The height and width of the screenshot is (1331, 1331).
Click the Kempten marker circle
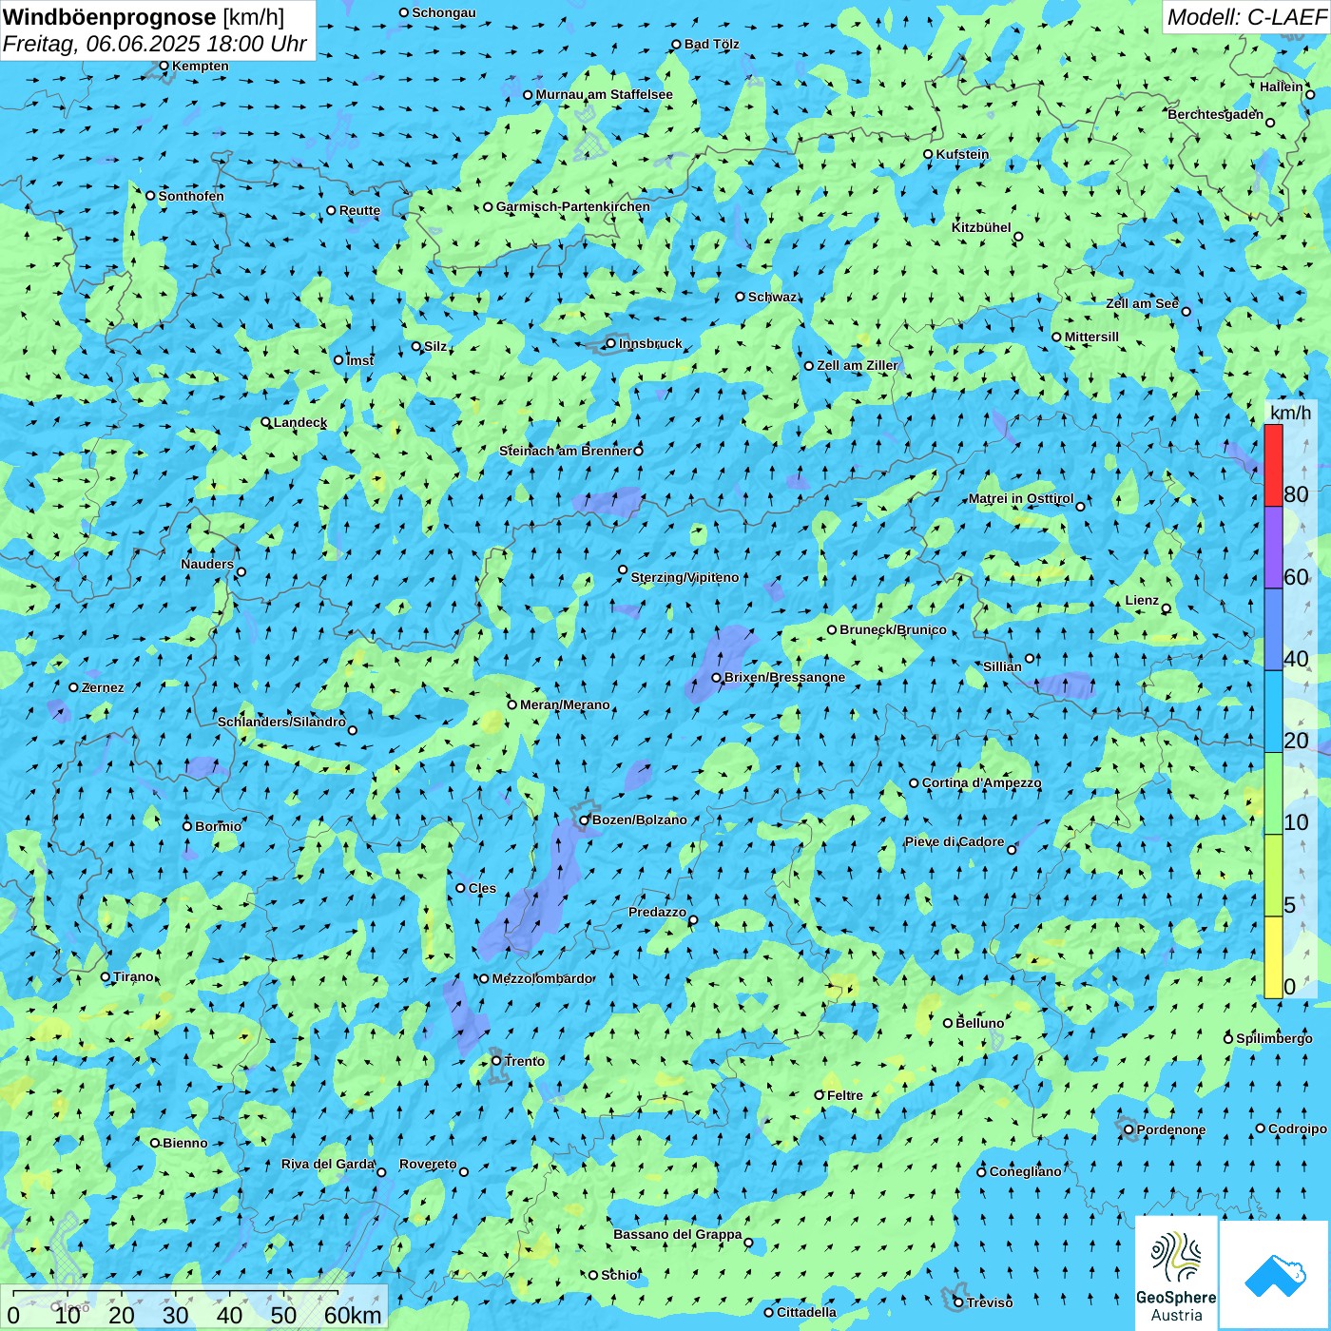pyautogui.click(x=164, y=66)
